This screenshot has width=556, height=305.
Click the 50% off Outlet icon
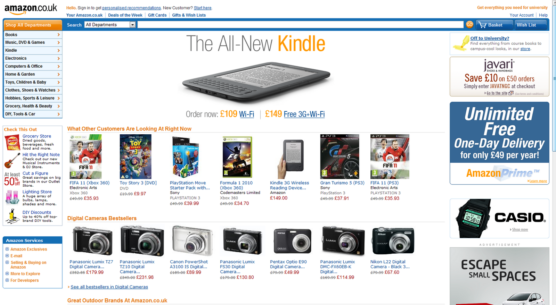click(x=12, y=179)
